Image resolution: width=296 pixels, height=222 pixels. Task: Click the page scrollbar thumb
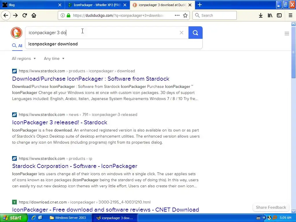(293, 52)
